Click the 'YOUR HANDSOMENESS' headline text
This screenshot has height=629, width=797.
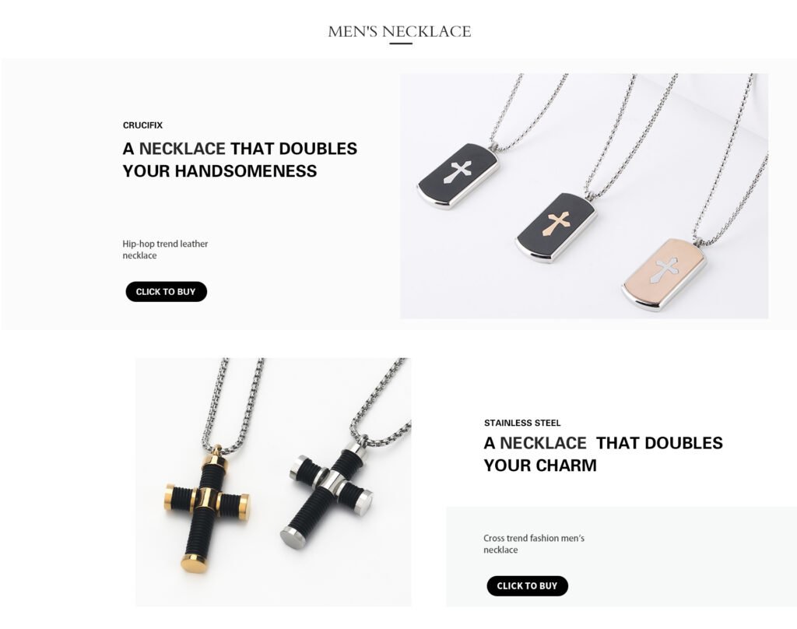click(x=219, y=170)
